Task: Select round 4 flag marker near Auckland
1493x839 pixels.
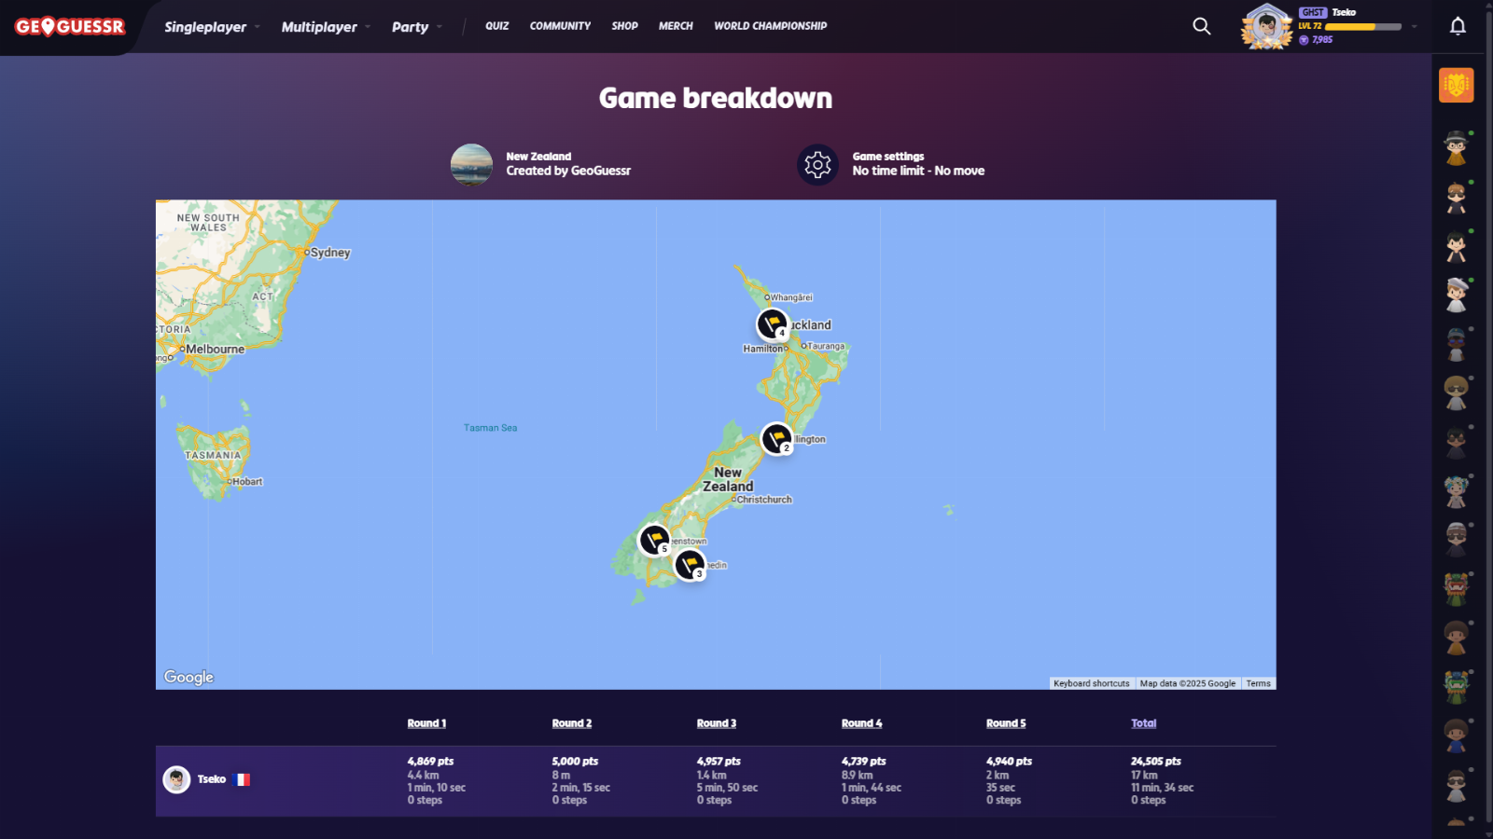Action: tap(772, 323)
